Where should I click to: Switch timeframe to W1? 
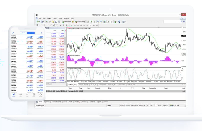[x=94, y=25]
